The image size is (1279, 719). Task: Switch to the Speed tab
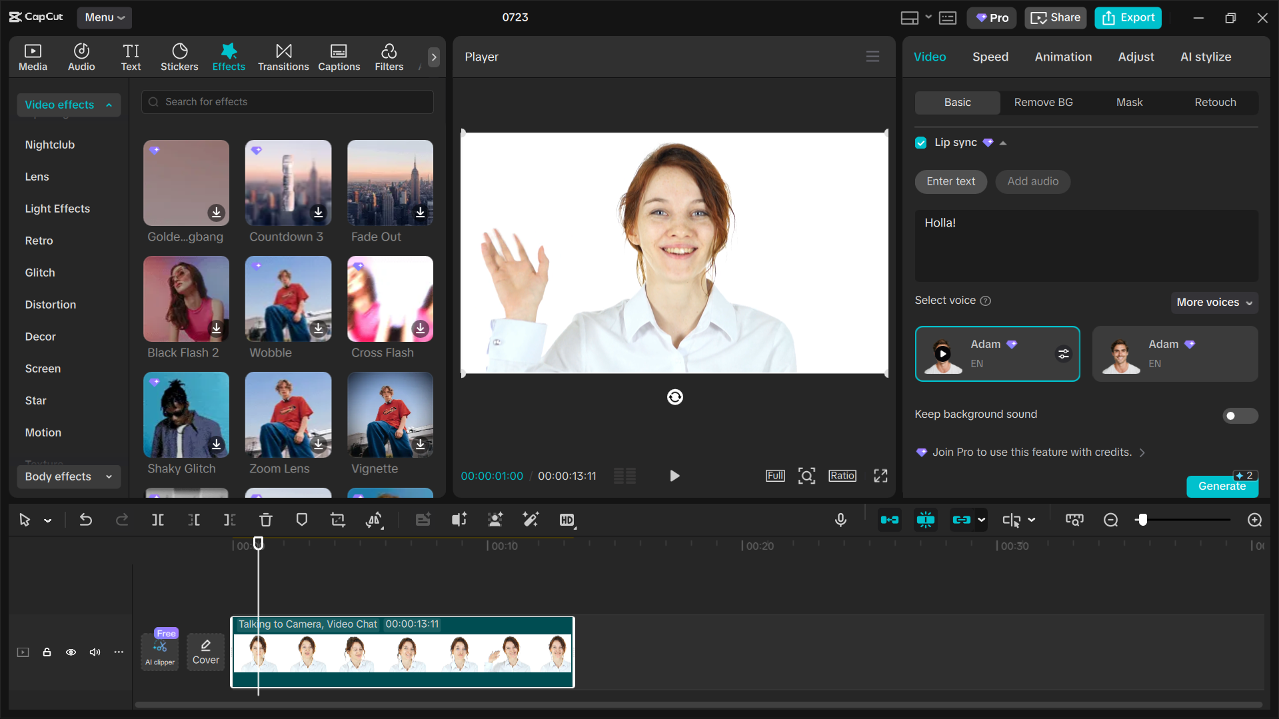pos(990,57)
